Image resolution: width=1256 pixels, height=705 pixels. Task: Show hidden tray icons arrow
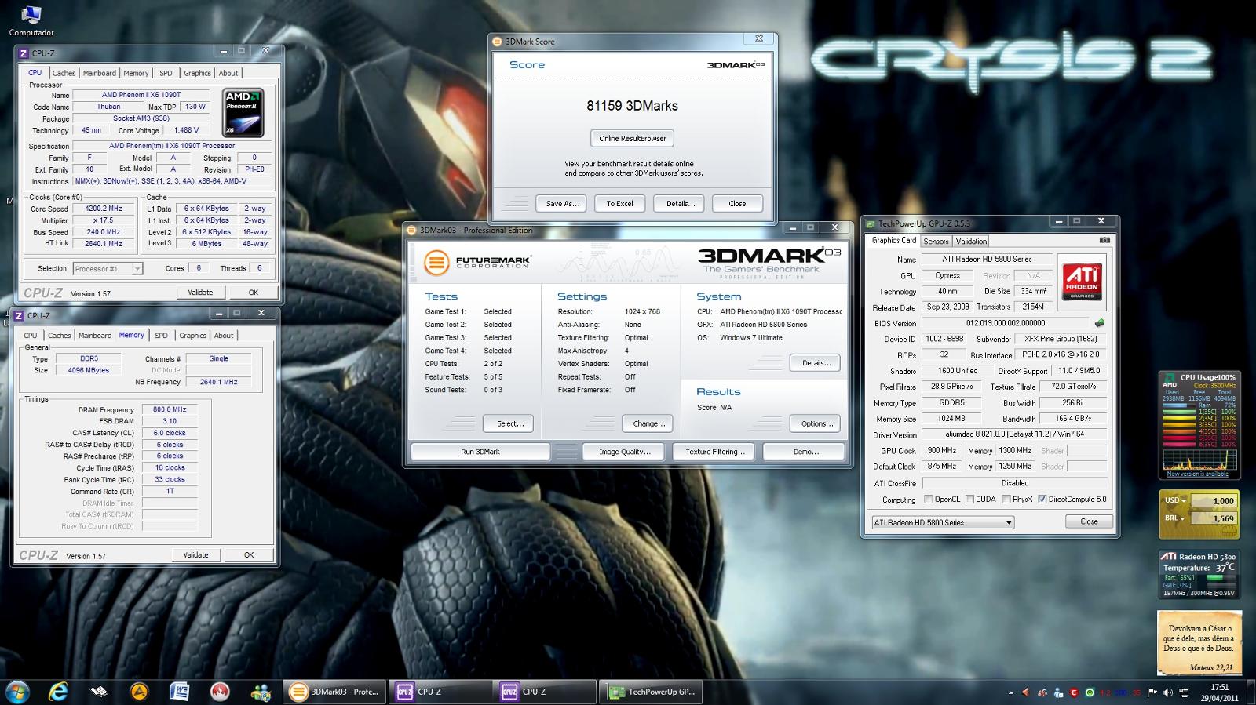1010,692
